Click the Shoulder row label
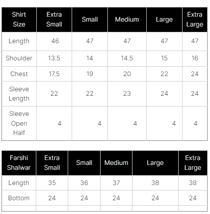210x214 pixels. 19,58
